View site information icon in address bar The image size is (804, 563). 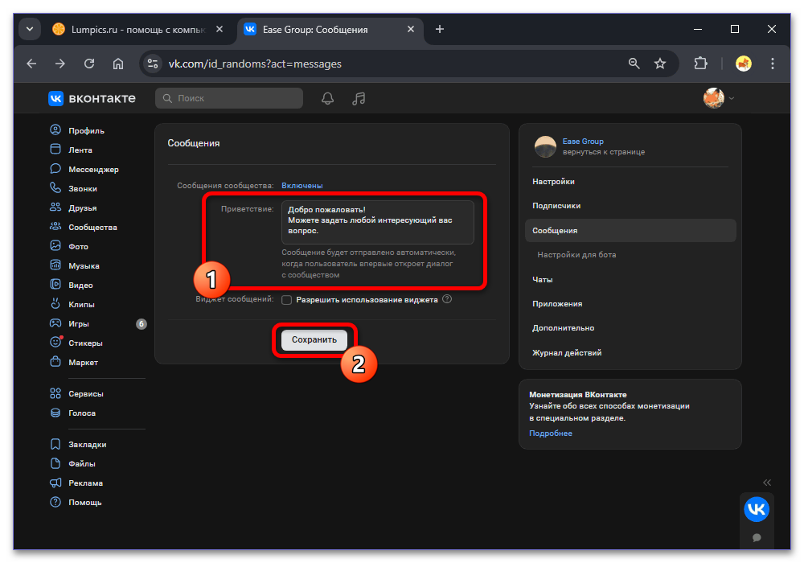[x=152, y=64]
